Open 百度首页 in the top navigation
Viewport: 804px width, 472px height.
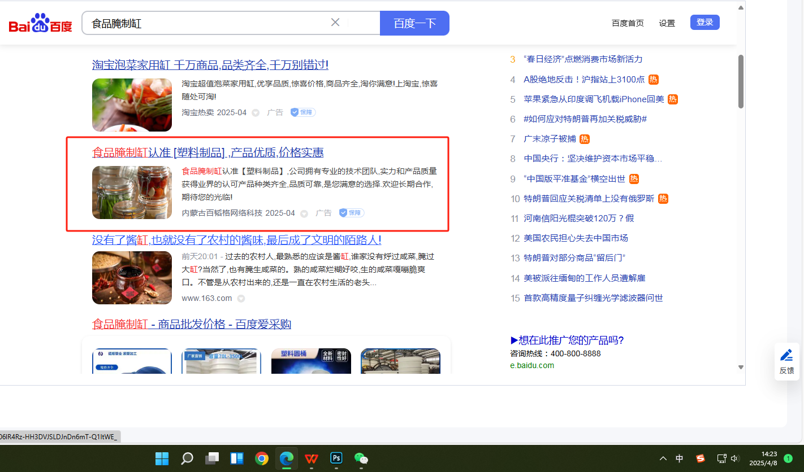click(x=628, y=23)
